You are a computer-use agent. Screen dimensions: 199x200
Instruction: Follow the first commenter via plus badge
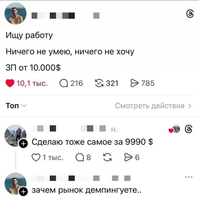[x=23, y=144]
